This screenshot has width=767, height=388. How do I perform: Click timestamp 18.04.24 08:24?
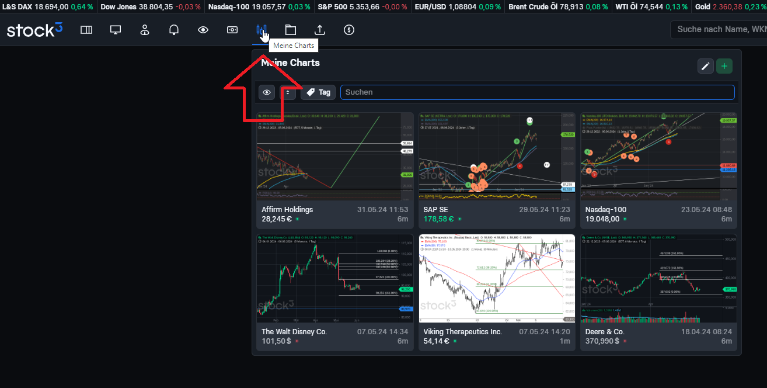(706, 331)
